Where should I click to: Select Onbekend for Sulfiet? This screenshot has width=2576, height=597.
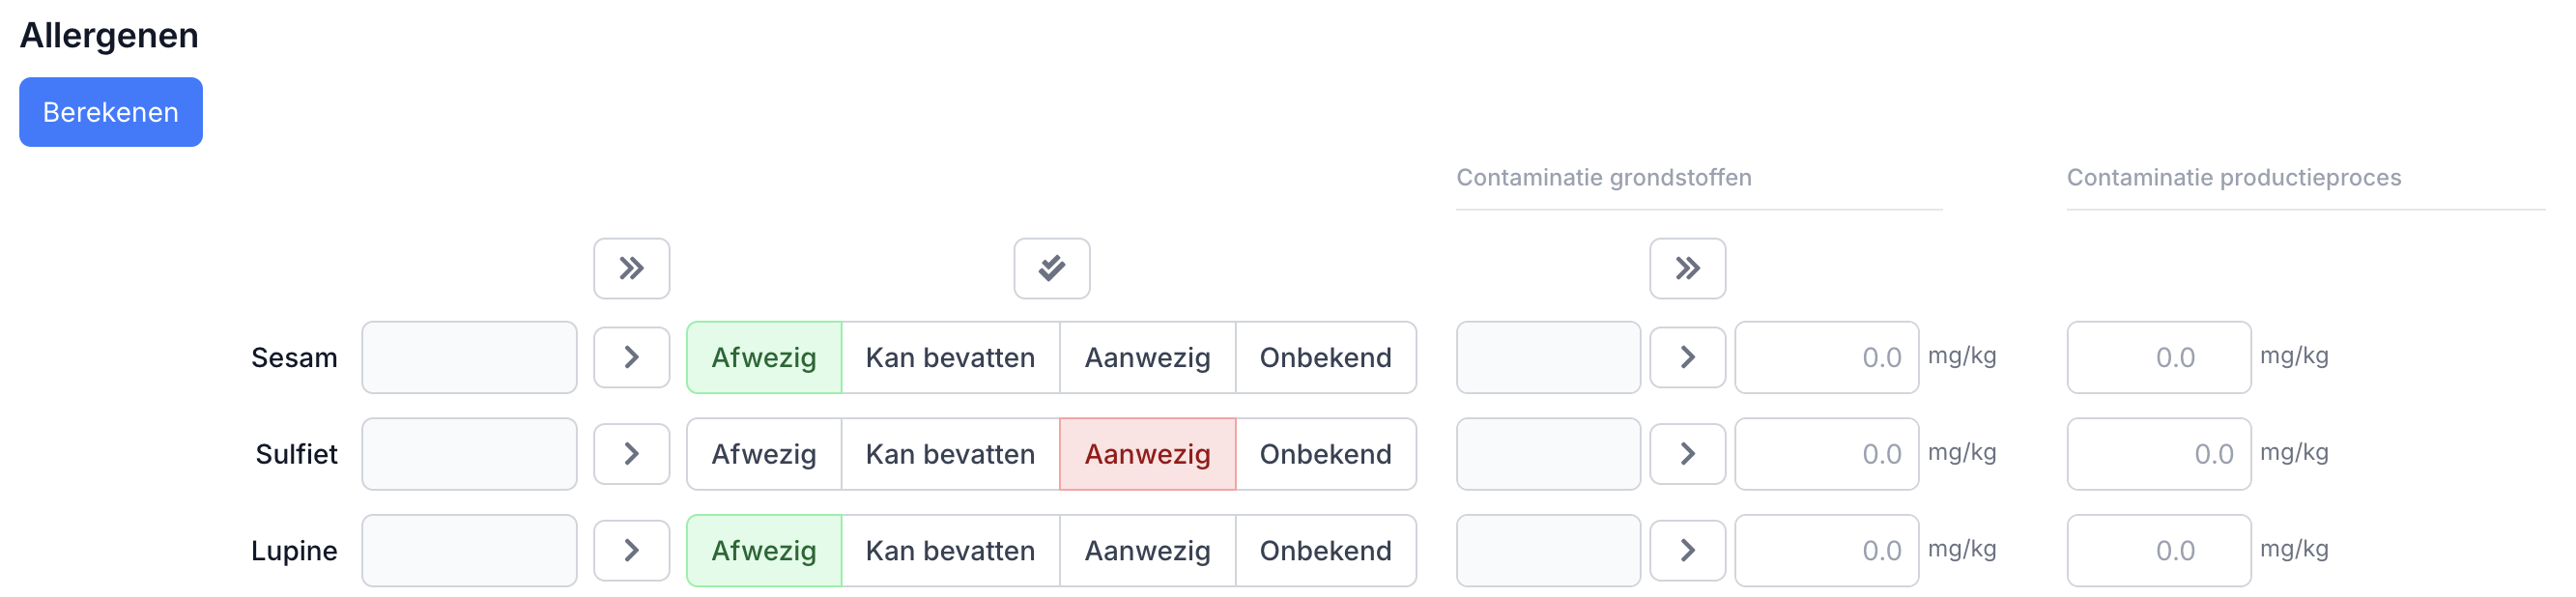[x=1327, y=453]
